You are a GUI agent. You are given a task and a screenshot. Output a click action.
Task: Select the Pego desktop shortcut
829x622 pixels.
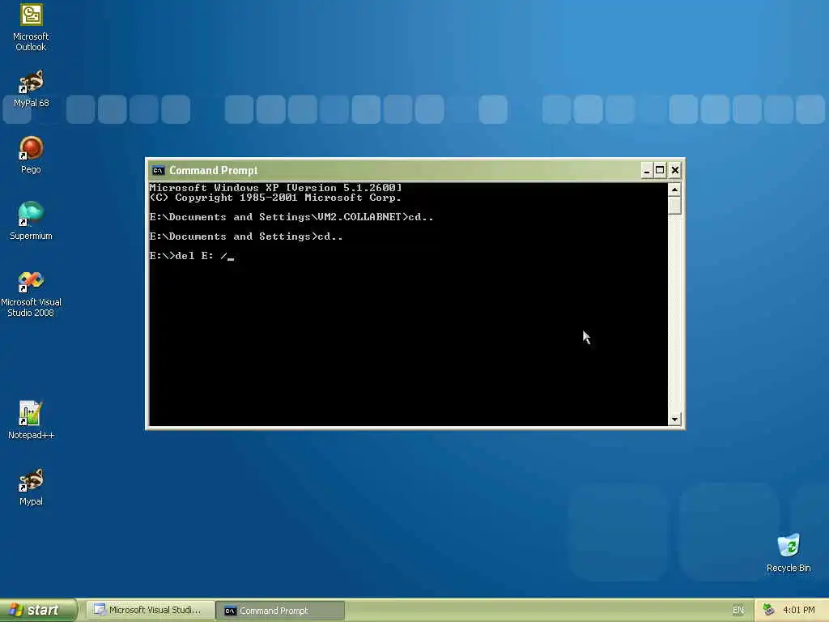32,155
